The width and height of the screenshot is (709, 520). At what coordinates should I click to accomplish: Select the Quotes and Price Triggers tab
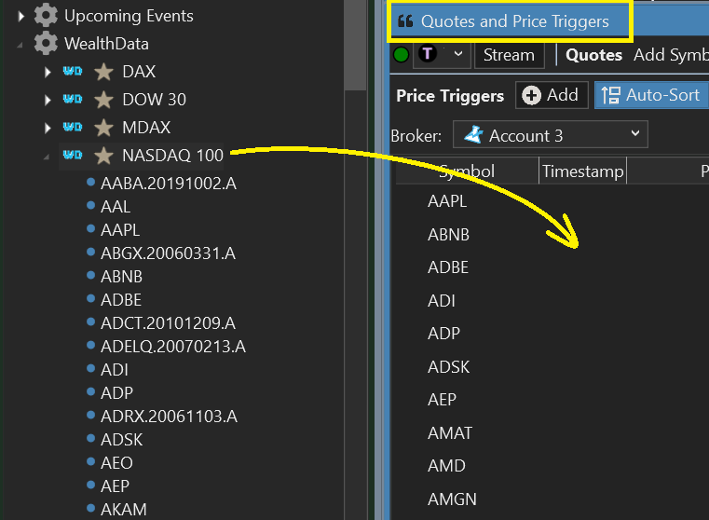tap(511, 21)
